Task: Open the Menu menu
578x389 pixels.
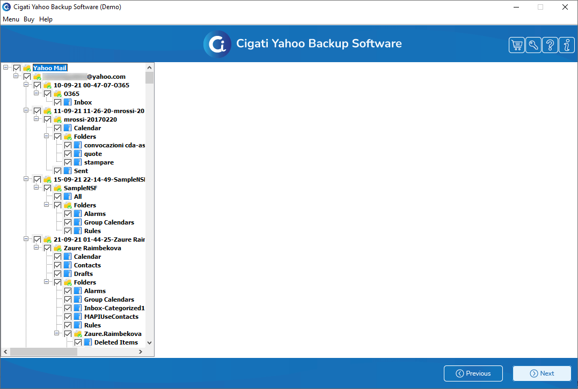Action: pos(11,19)
